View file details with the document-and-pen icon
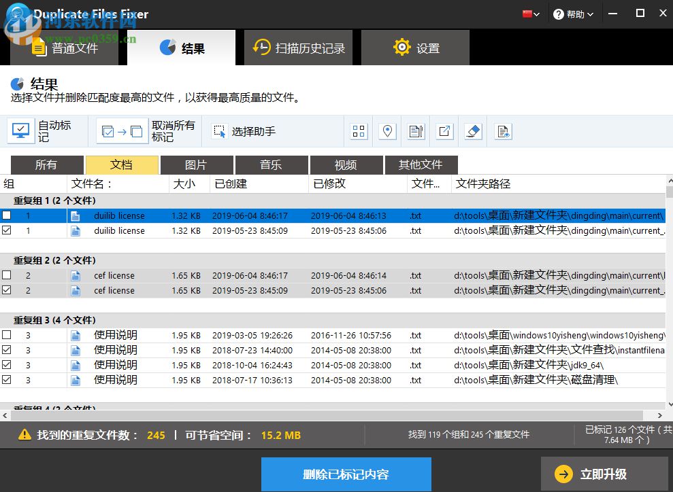This screenshot has width=673, height=492. 416,131
